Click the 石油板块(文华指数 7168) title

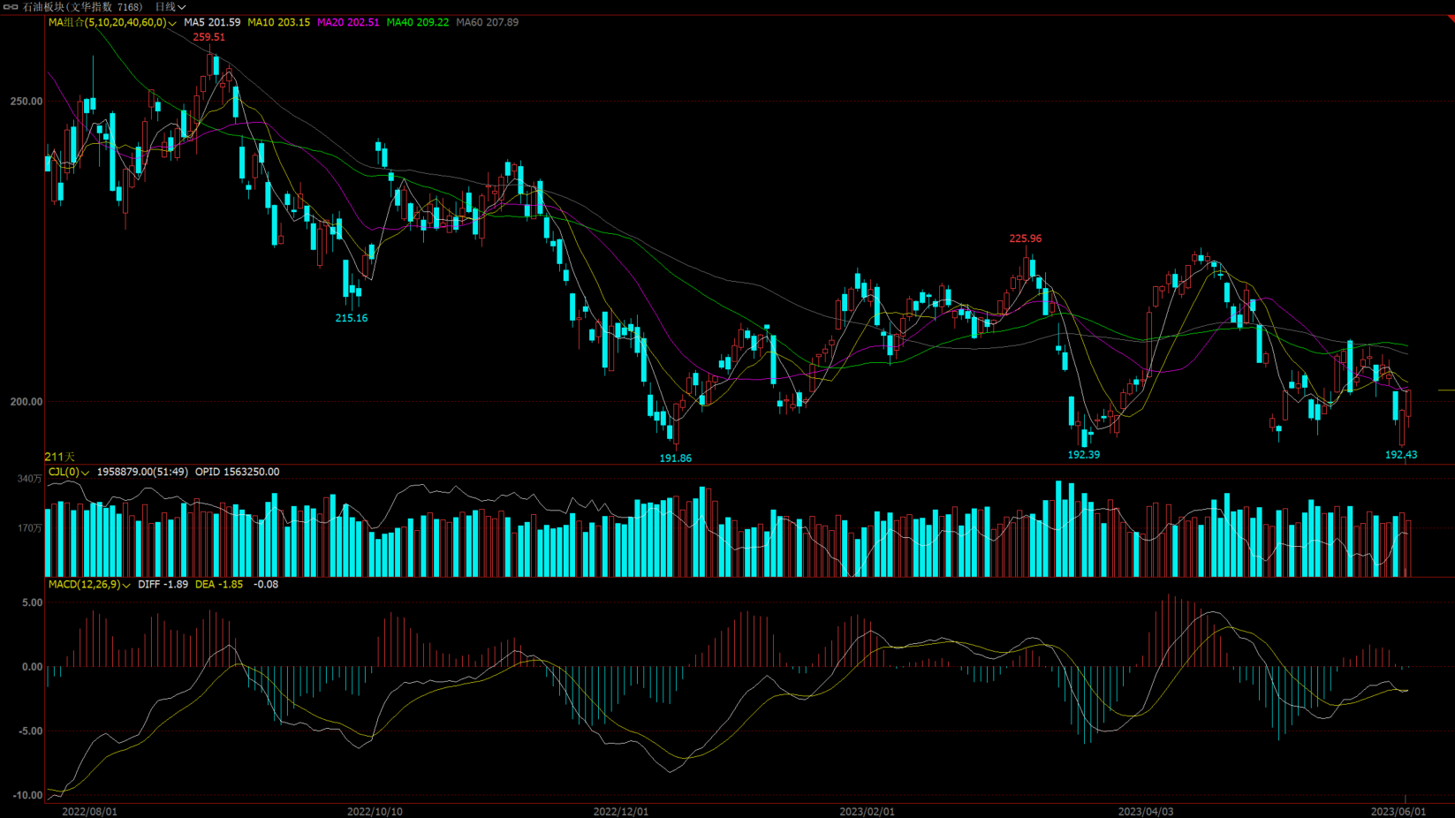coord(83,7)
